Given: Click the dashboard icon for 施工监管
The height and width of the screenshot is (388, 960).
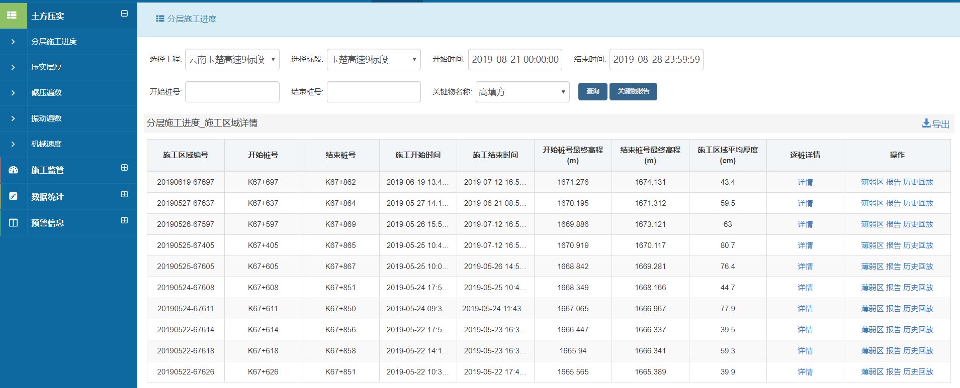Looking at the screenshot, I should tap(14, 170).
